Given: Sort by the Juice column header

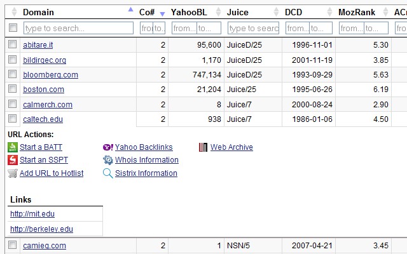Looking at the screenshot, I should point(237,12).
